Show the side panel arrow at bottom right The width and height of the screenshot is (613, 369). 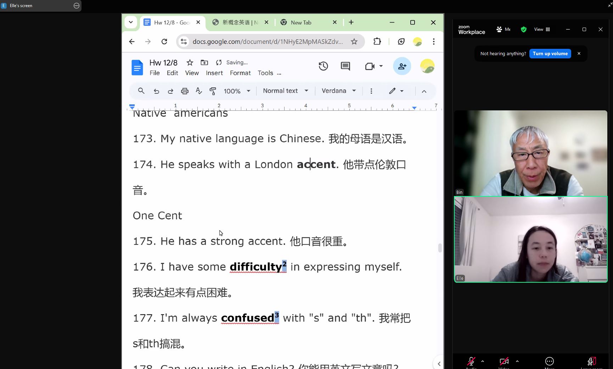click(x=439, y=364)
